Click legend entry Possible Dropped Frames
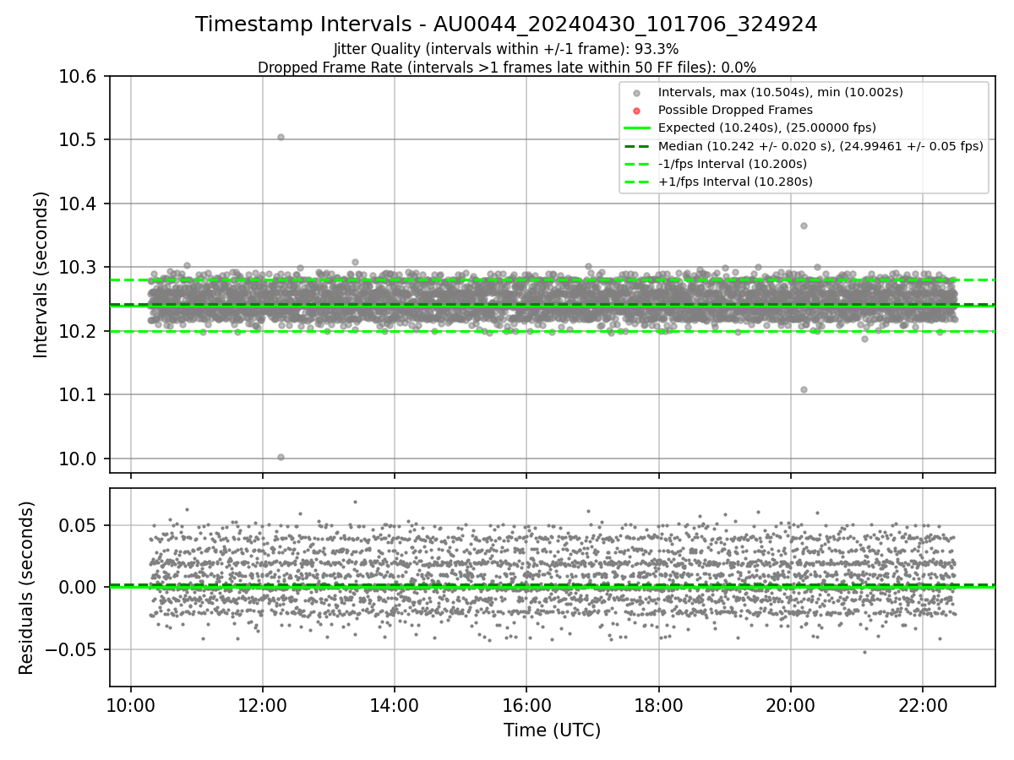Viewport: 1014px width, 760px height. [x=735, y=110]
